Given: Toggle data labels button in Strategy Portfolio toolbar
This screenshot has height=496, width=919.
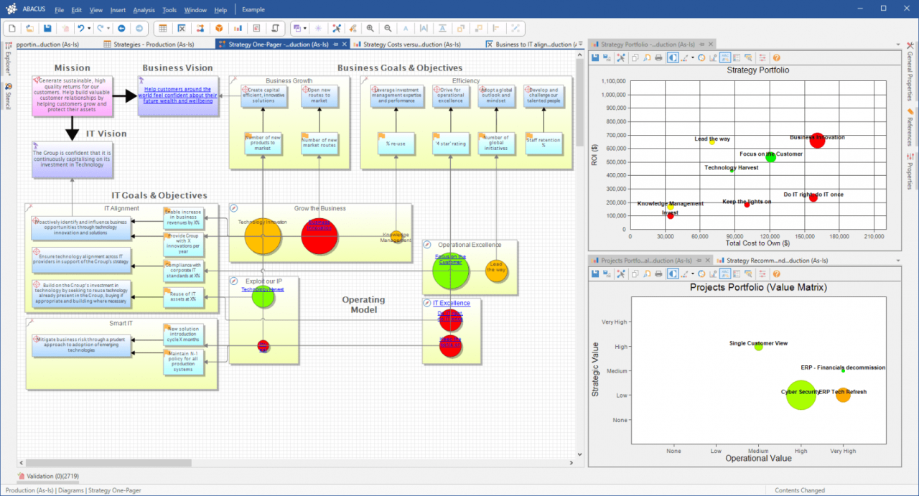Looking at the screenshot, I should 725,57.
